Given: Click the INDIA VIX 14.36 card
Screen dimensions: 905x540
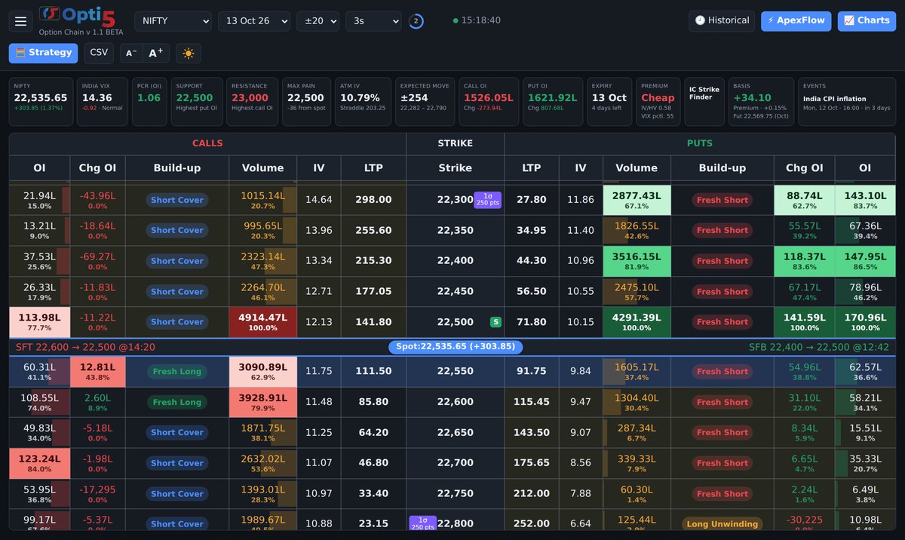Looking at the screenshot, I should (x=102, y=102).
